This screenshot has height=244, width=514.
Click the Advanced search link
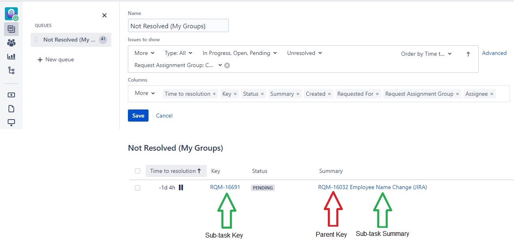click(494, 53)
